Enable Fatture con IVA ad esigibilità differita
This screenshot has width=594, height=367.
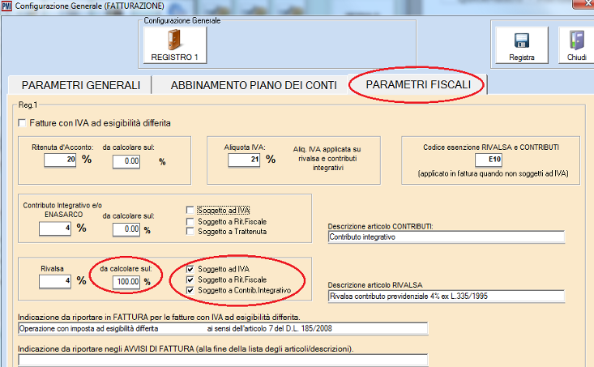click(23, 123)
